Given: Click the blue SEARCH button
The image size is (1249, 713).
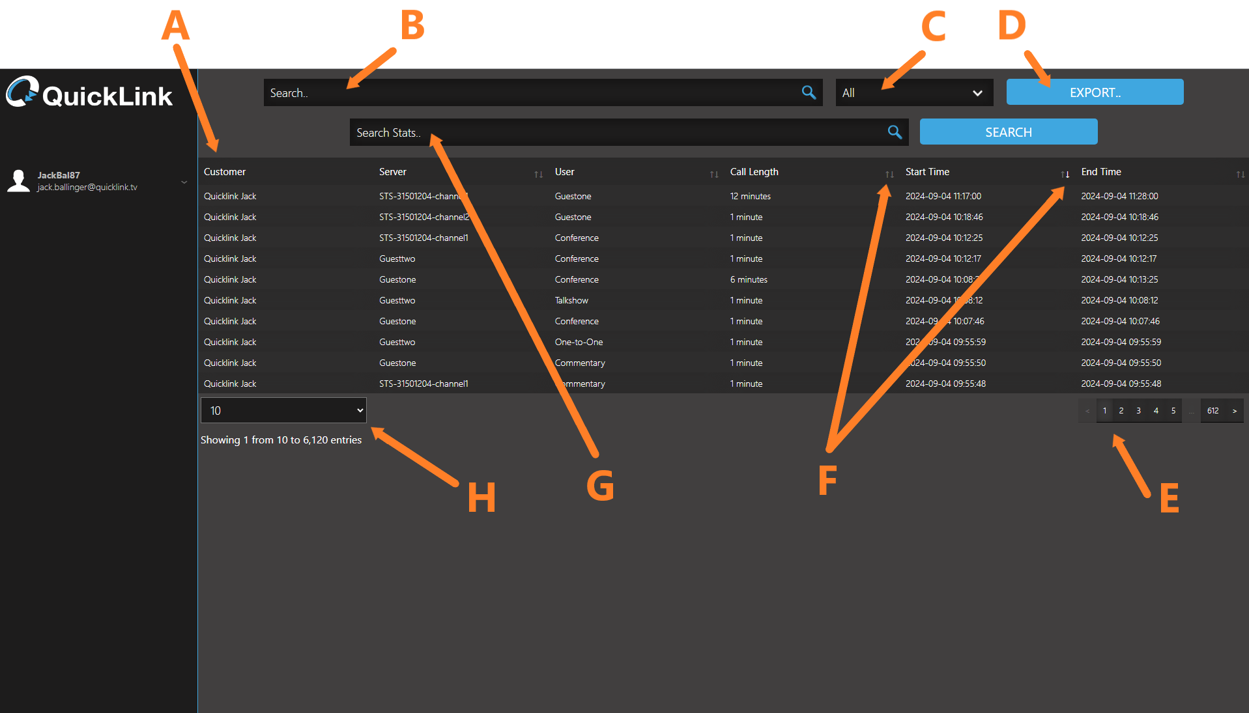Looking at the screenshot, I should click(1008, 132).
